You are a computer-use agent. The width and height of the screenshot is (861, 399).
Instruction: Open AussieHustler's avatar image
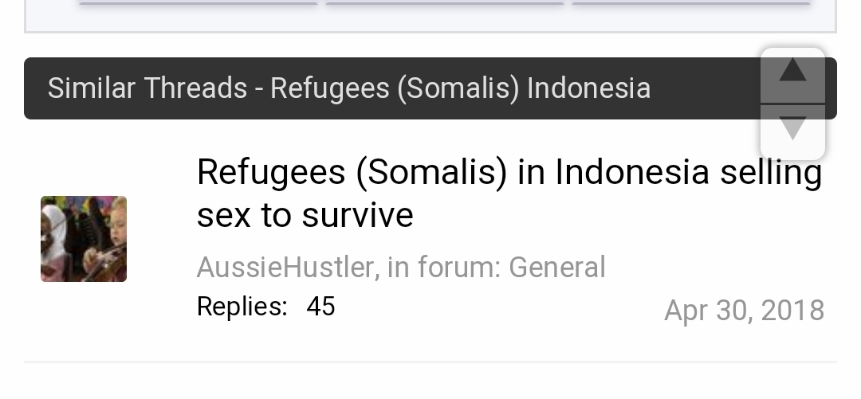click(84, 239)
